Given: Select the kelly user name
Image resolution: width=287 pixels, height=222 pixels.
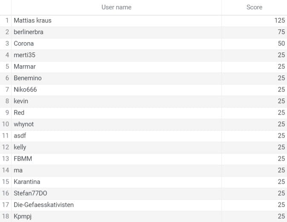Looking at the screenshot, I should [20, 147].
